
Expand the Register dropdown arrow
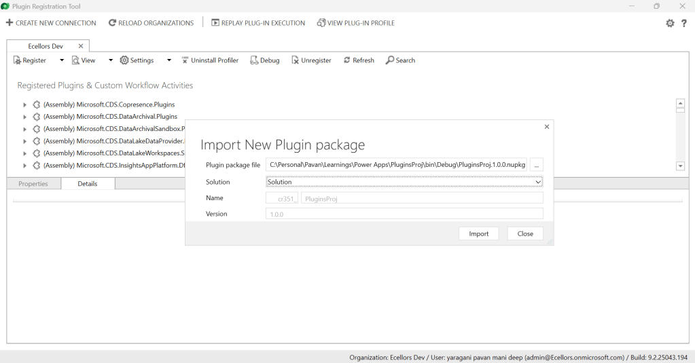61,60
